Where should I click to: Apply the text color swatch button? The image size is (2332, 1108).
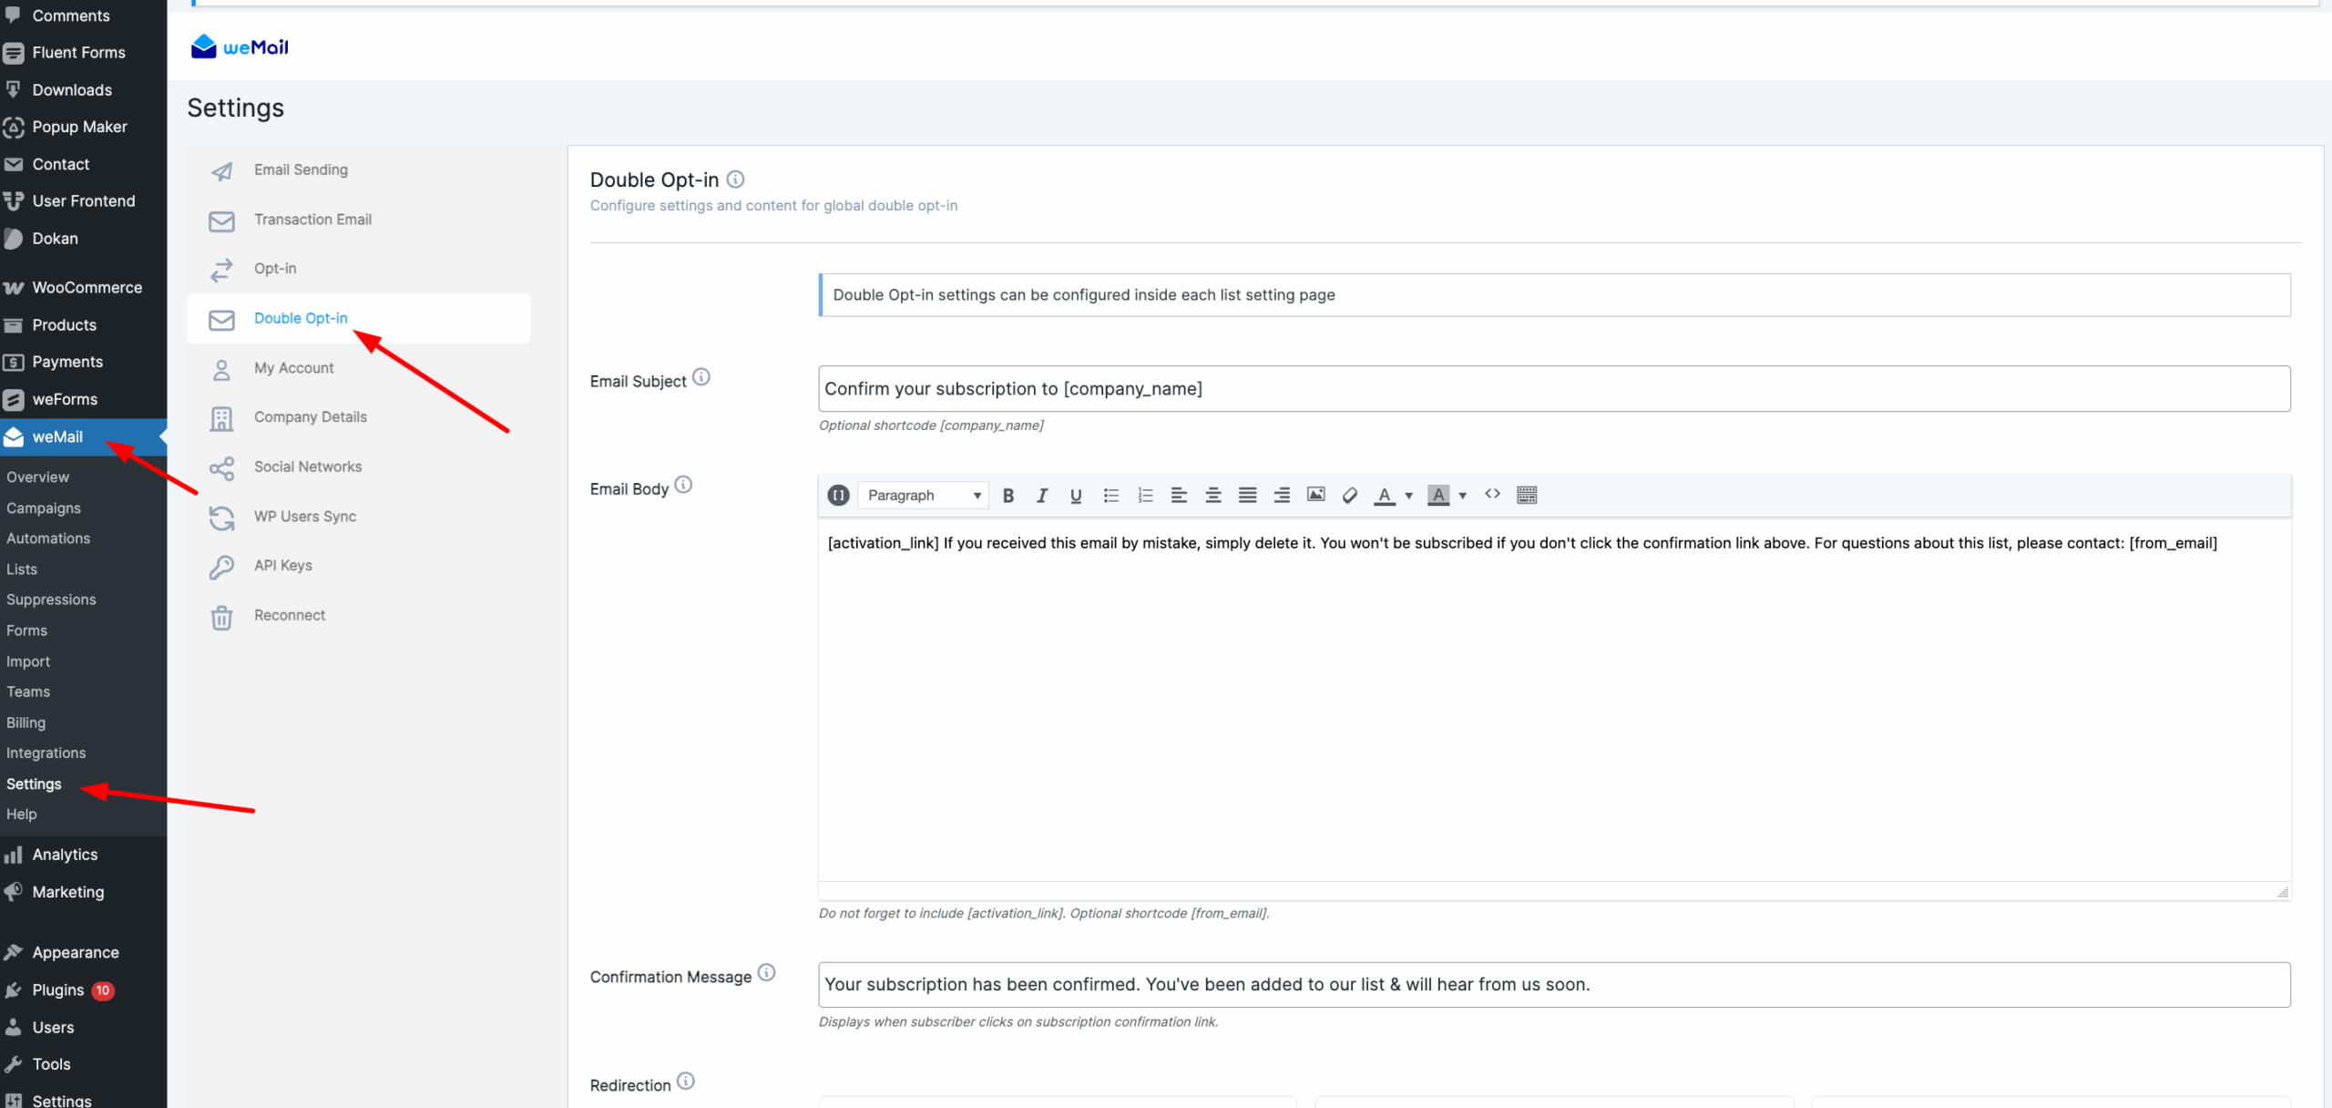click(x=1384, y=495)
